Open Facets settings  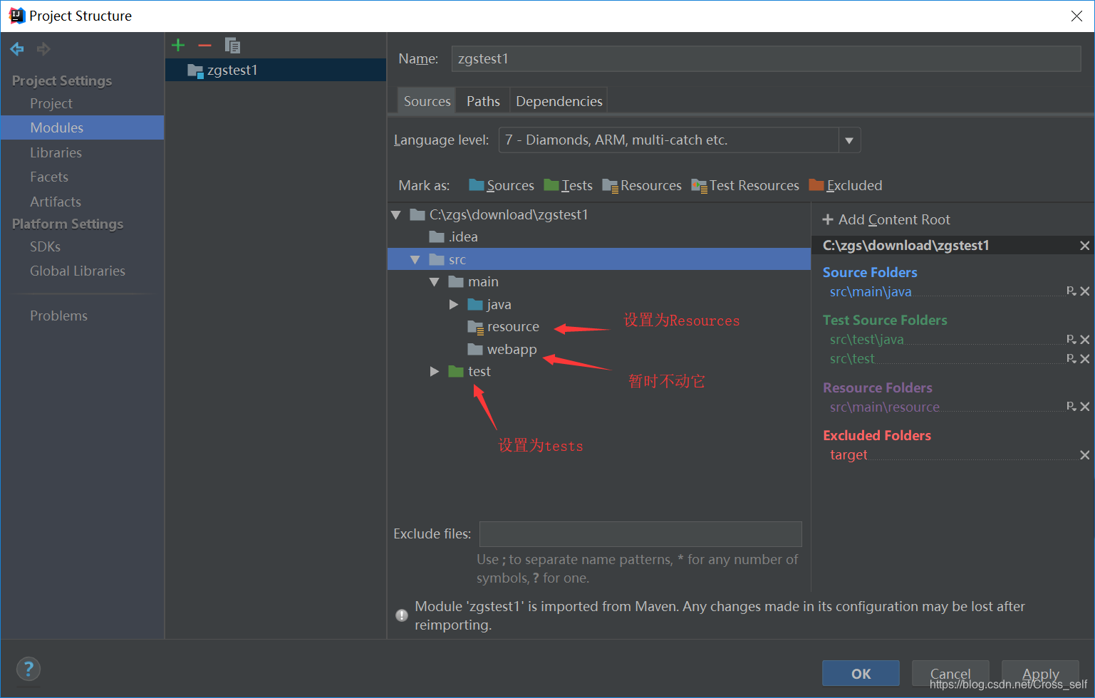[x=49, y=177]
